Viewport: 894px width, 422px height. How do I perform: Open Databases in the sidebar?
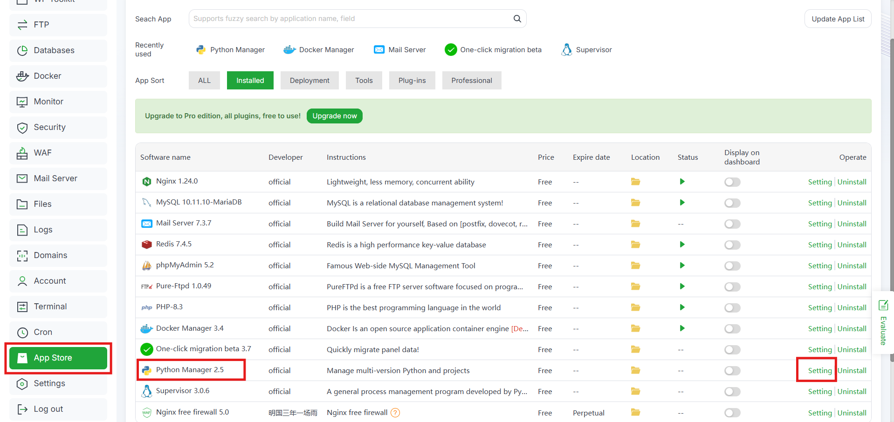pyautogui.click(x=58, y=50)
